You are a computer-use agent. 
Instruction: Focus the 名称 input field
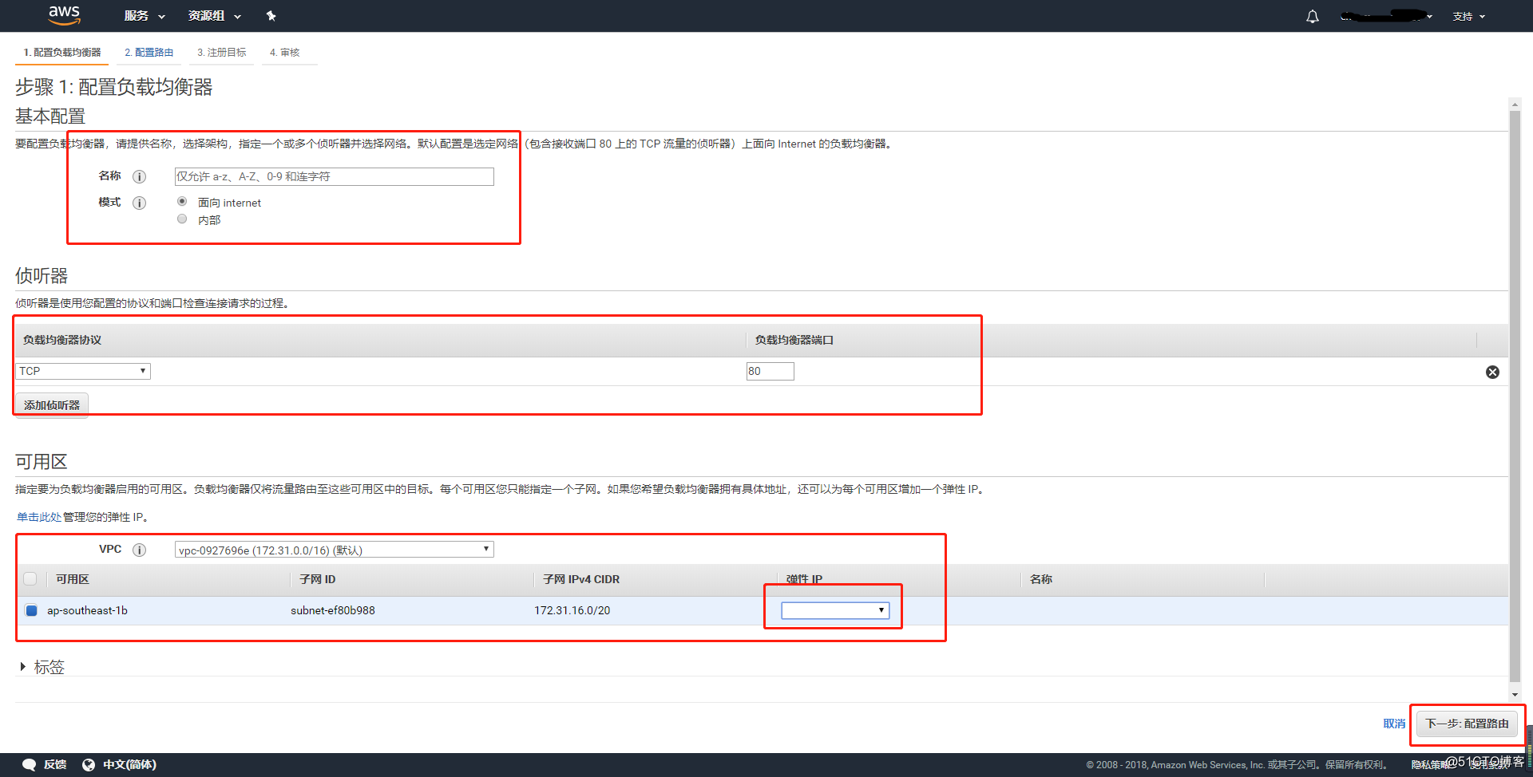334,176
